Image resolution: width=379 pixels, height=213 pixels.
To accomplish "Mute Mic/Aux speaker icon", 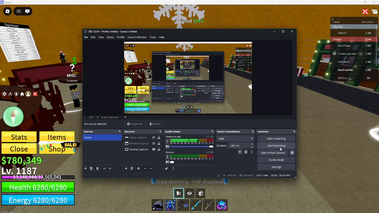I will pos(167,162).
